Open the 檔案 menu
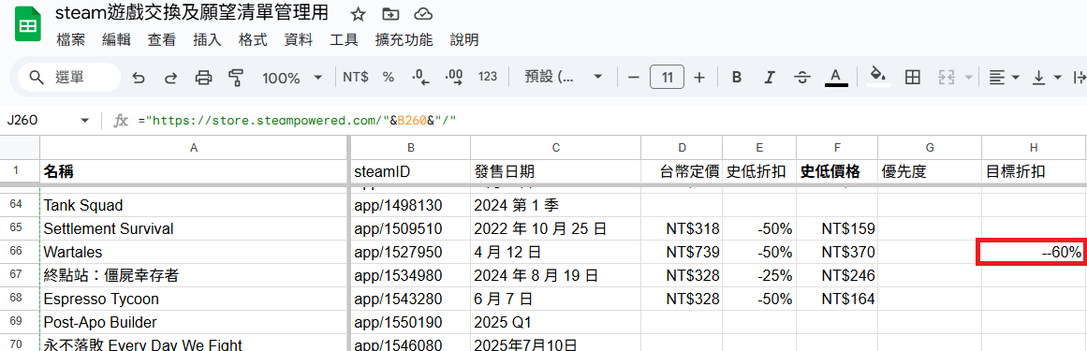 click(x=71, y=39)
